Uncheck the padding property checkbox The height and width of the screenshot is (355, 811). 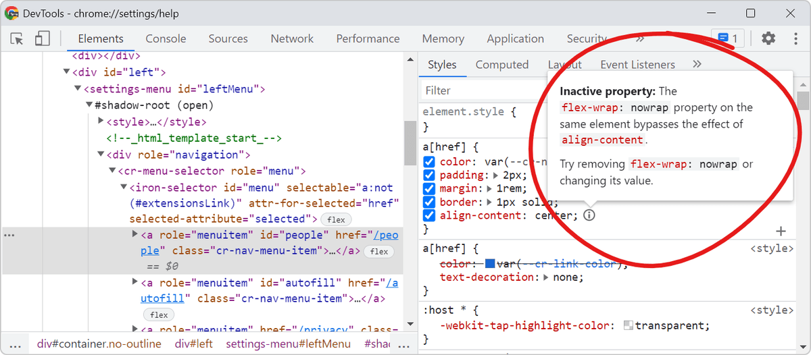pyautogui.click(x=428, y=175)
